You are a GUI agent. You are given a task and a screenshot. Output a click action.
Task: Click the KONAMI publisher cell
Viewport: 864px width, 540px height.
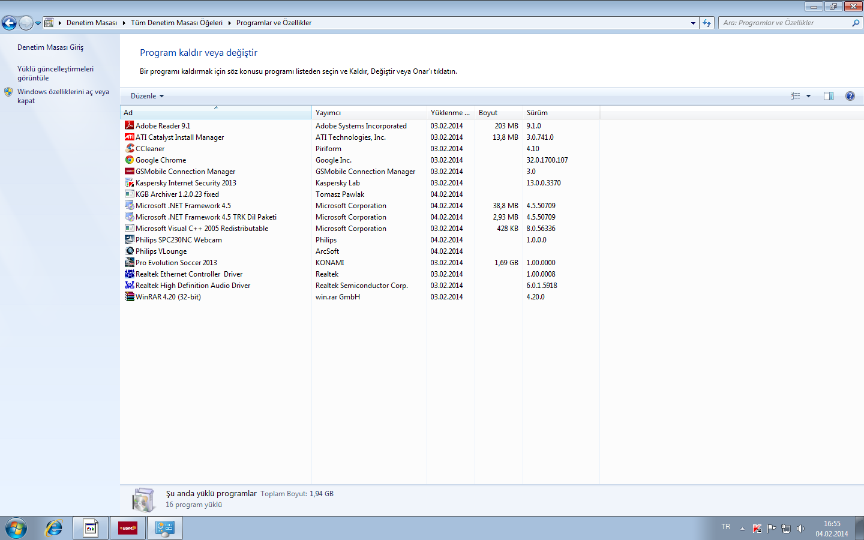click(x=330, y=262)
